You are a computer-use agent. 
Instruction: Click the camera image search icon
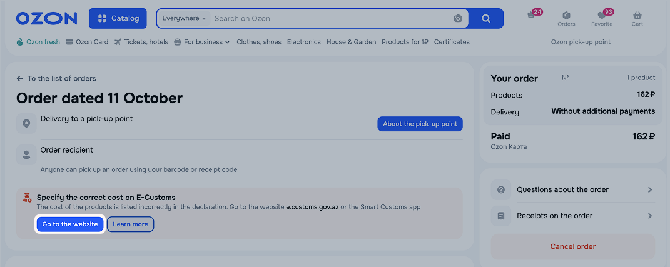(458, 19)
